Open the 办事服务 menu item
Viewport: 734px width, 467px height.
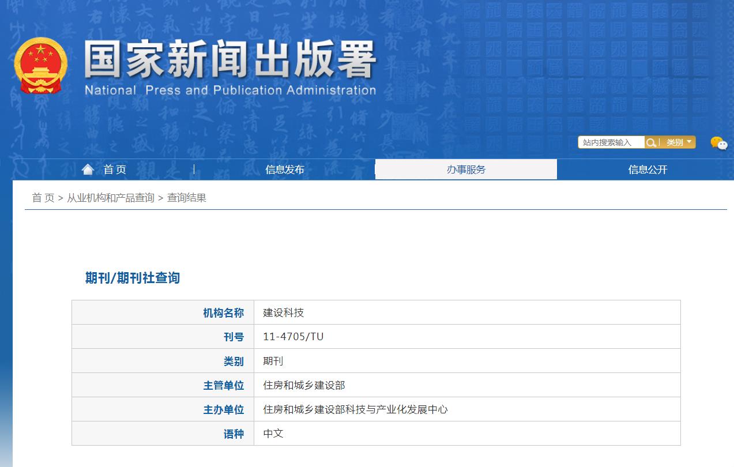tap(466, 169)
